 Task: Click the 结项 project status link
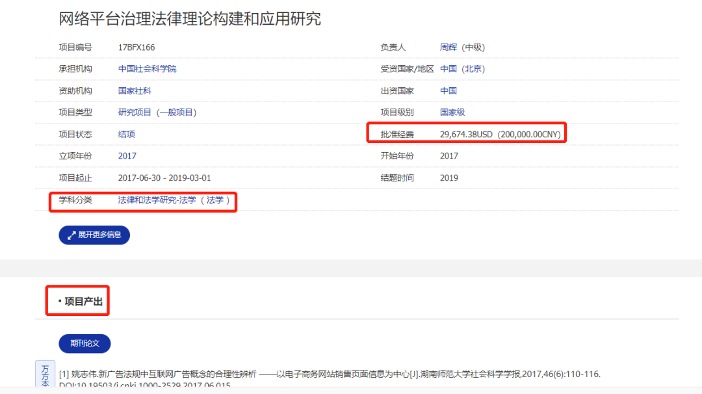[126, 135]
